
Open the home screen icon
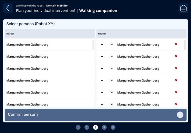[x=183, y=8]
